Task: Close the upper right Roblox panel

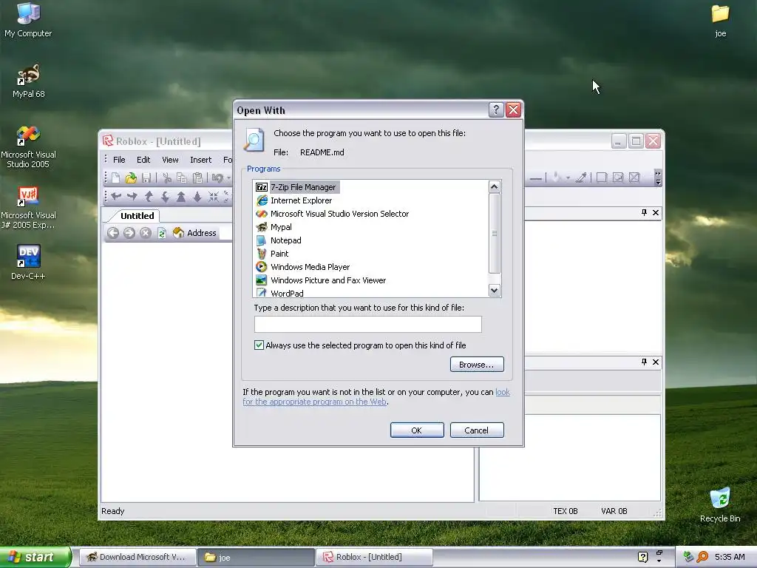Action: coord(656,212)
